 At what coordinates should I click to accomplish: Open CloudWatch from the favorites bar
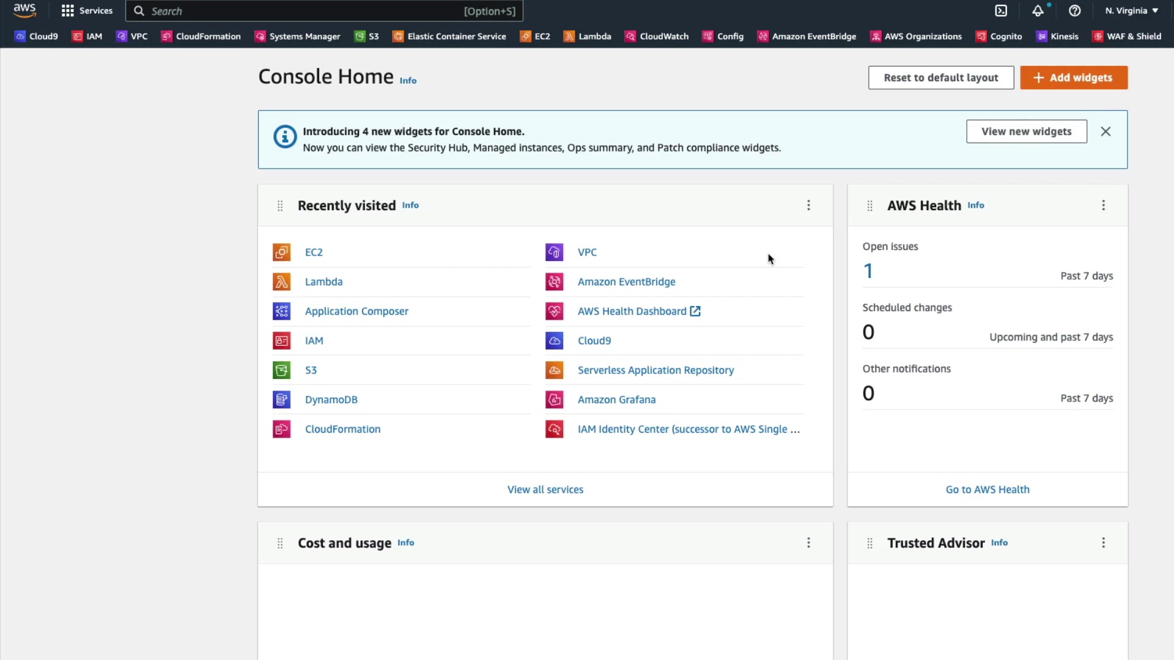pos(657,37)
